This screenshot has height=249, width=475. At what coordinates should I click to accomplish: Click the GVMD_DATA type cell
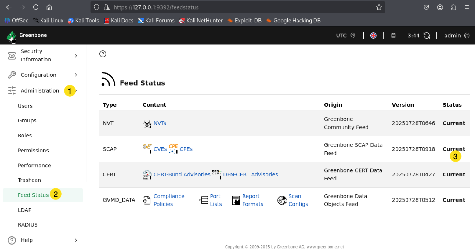[x=119, y=200]
